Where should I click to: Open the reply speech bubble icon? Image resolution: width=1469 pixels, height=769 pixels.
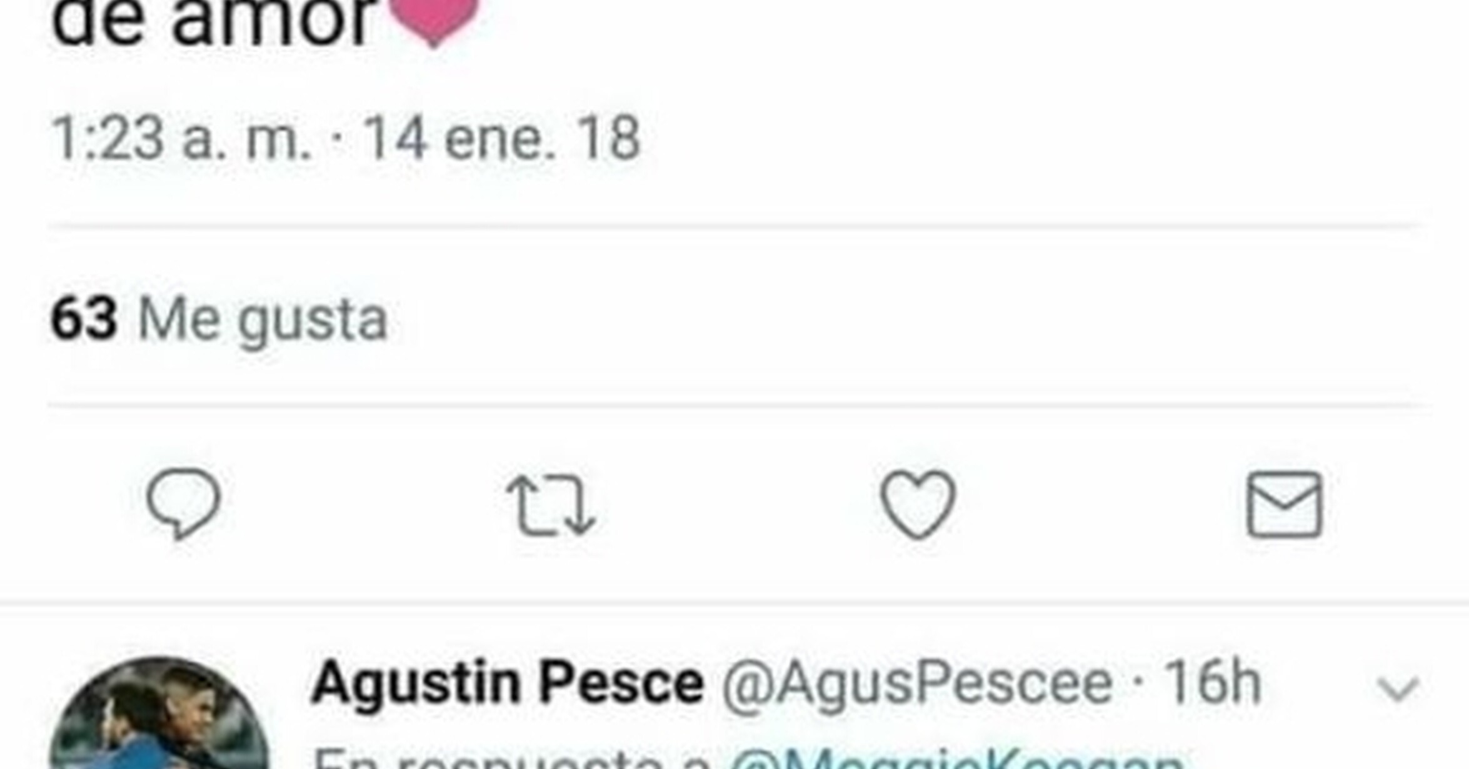(x=183, y=503)
